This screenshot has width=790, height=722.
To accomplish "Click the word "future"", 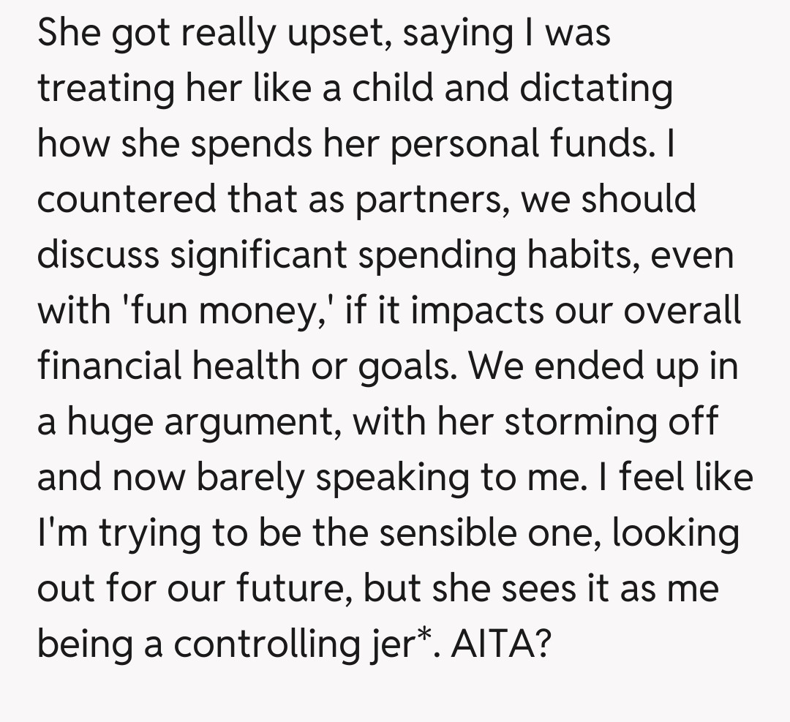I will click(x=285, y=589).
